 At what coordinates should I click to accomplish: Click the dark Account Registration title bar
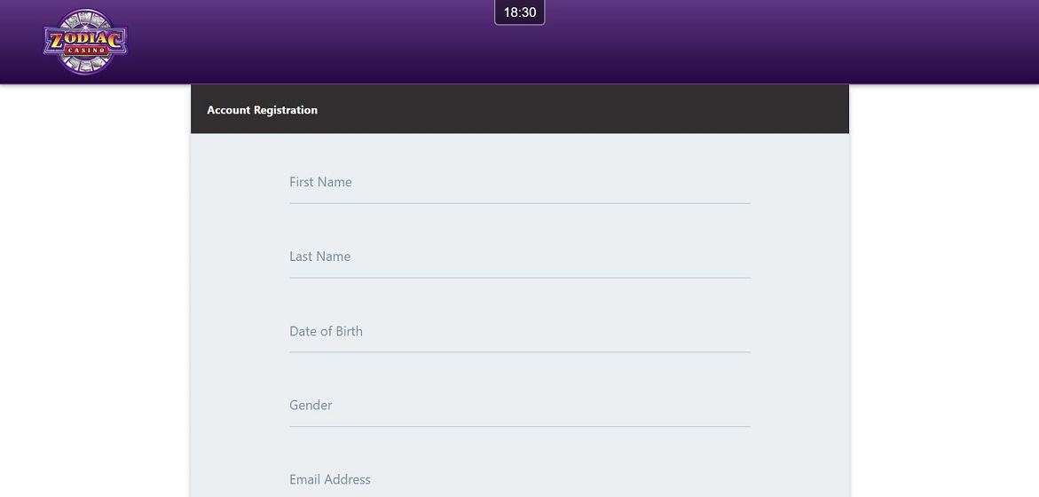pos(520,109)
